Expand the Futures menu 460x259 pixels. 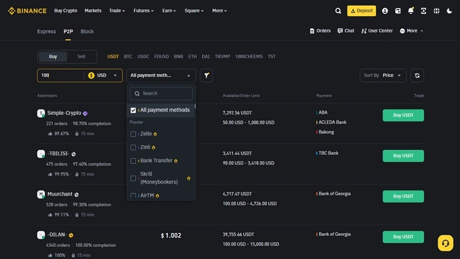tap(143, 10)
